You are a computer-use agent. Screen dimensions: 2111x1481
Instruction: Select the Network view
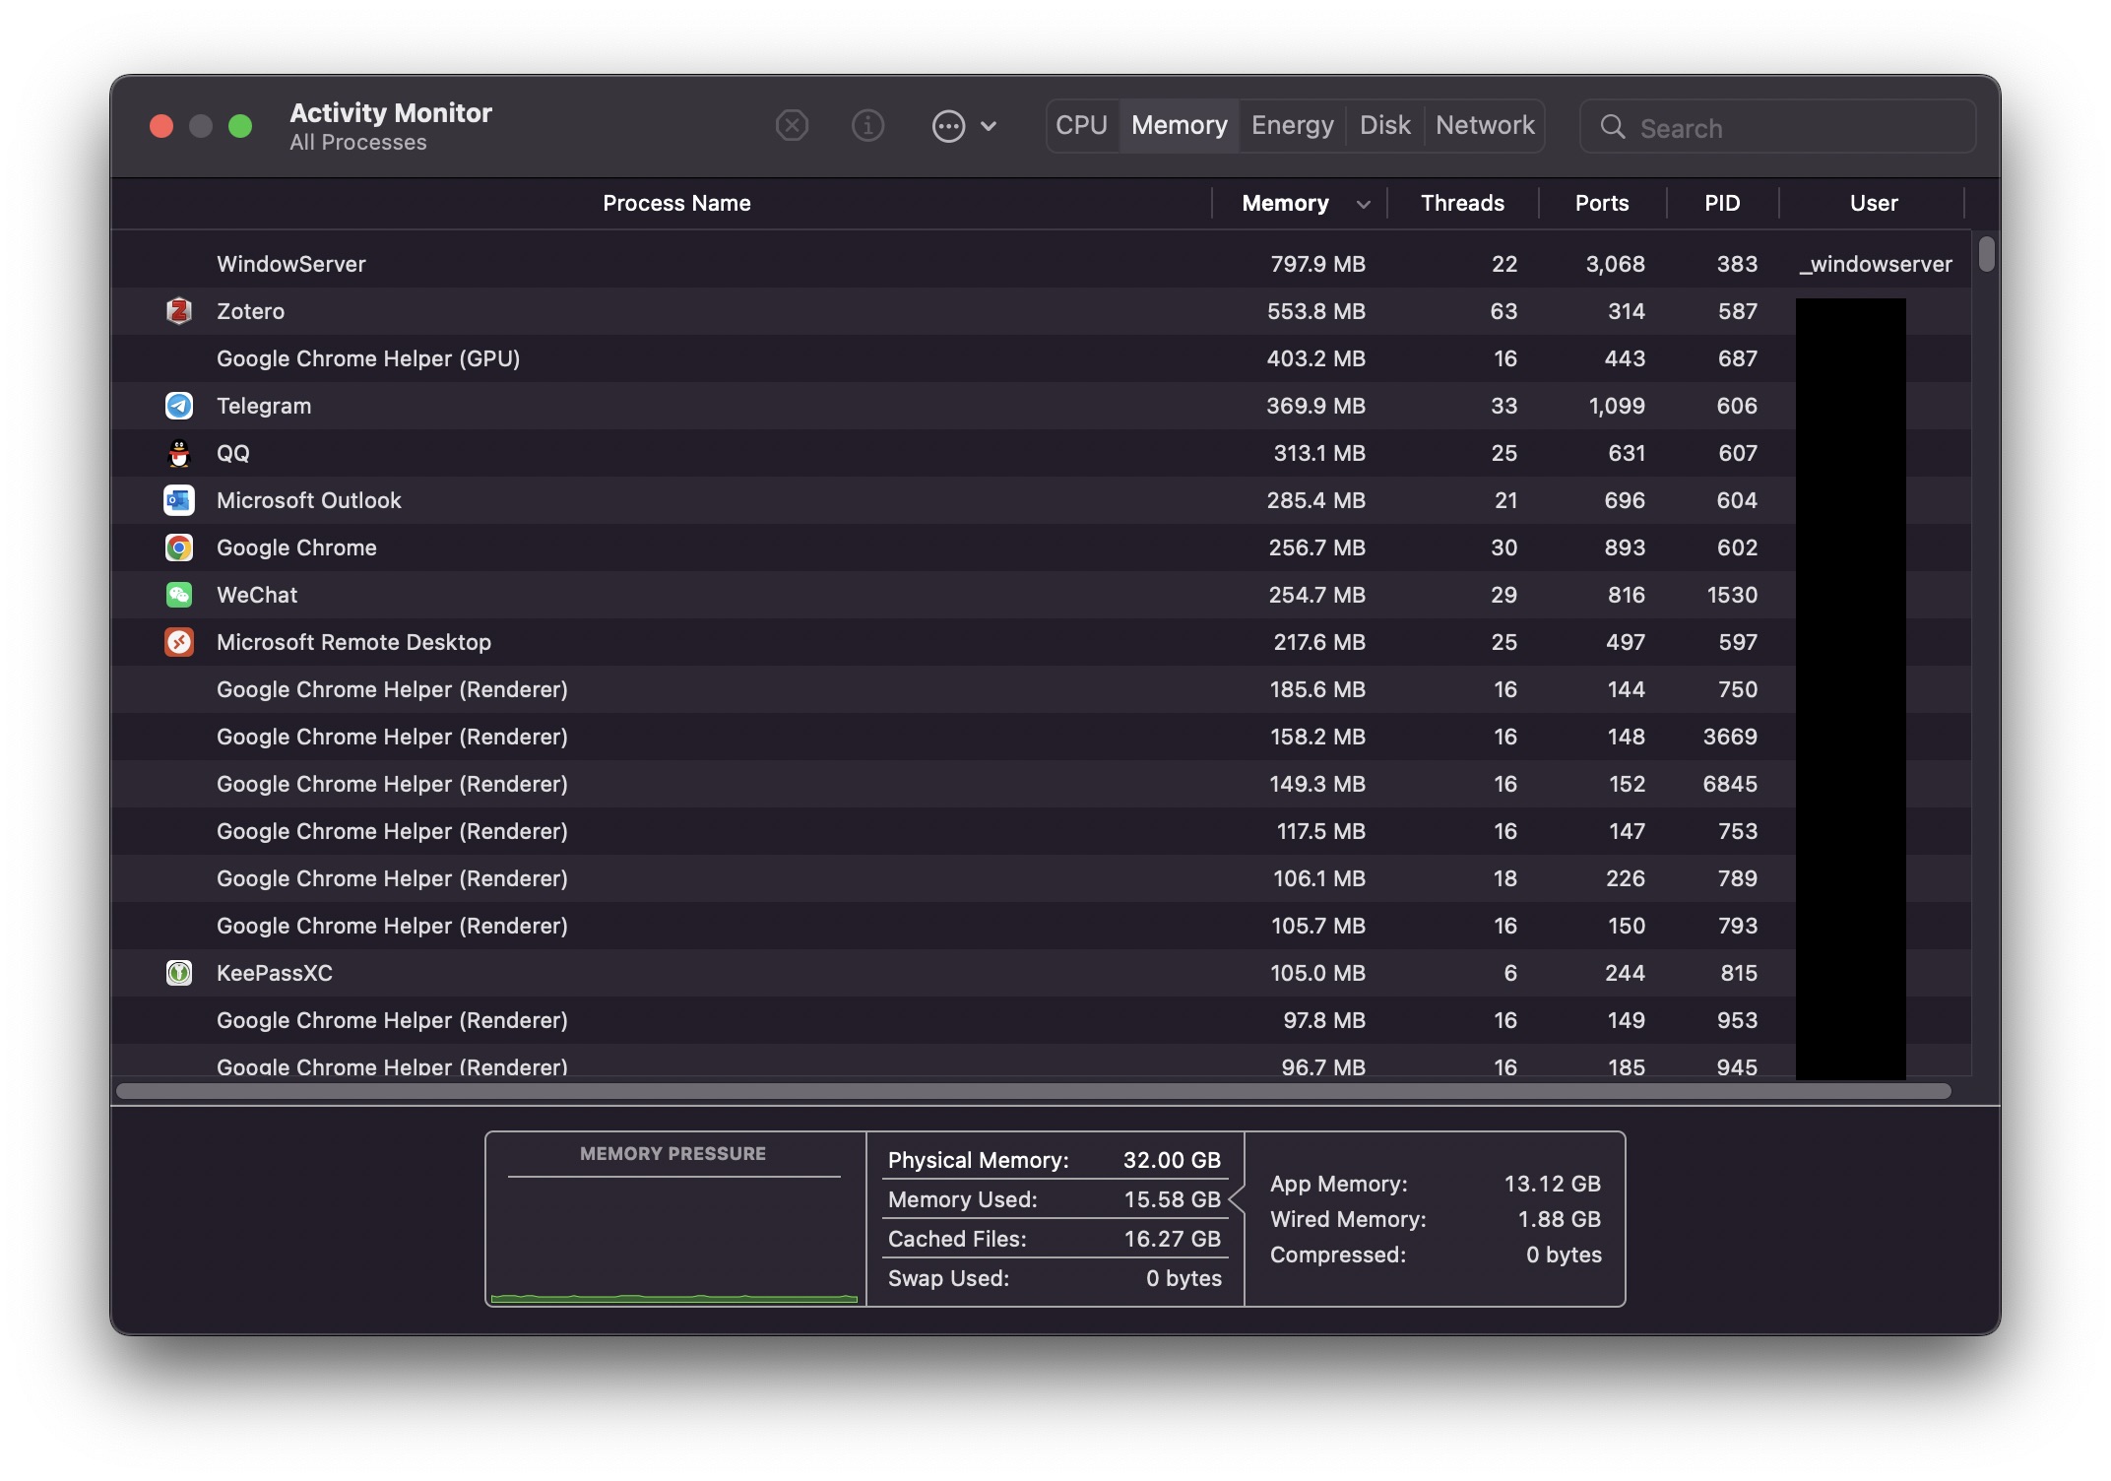[1484, 125]
